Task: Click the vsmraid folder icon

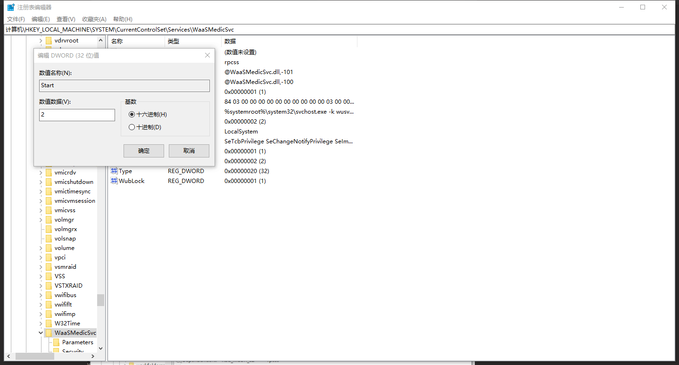Action: 49,267
